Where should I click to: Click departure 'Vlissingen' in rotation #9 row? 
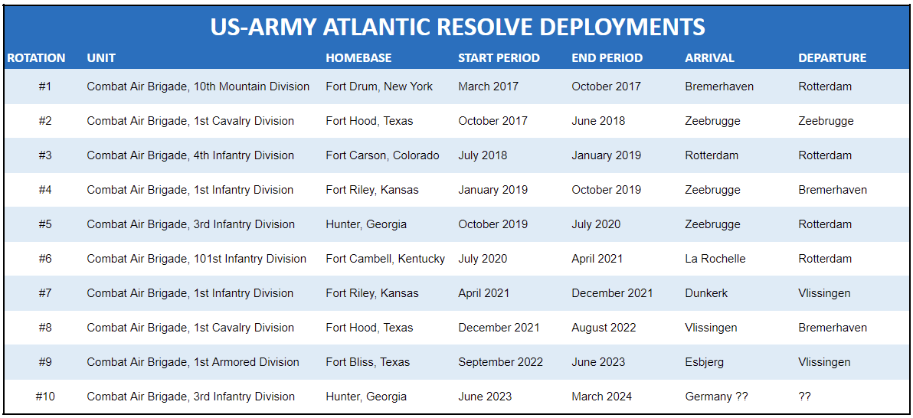pos(824,362)
